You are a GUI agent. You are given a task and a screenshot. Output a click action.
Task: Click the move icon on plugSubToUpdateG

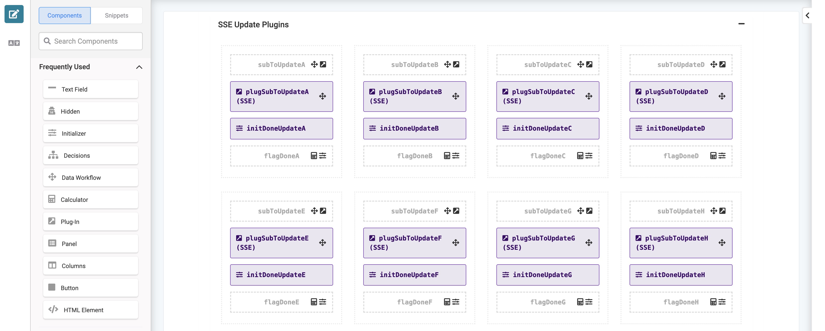[x=589, y=243]
